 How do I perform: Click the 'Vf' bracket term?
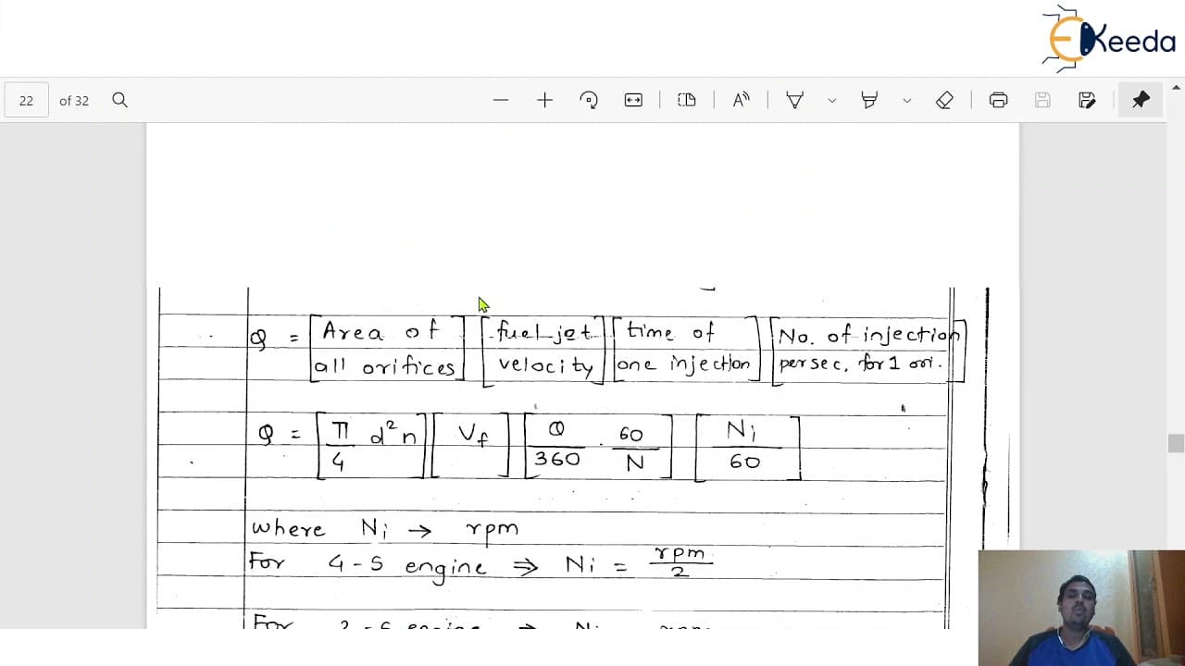click(x=471, y=448)
